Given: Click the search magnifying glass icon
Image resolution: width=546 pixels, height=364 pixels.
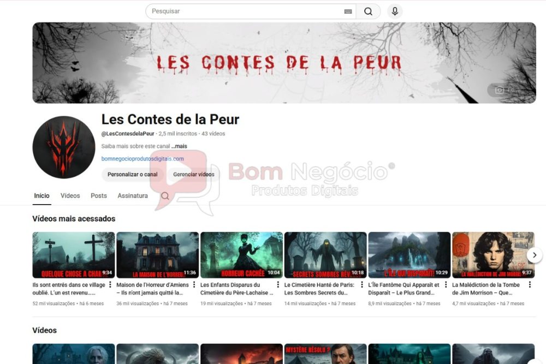Looking at the screenshot, I should coord(369,11).
